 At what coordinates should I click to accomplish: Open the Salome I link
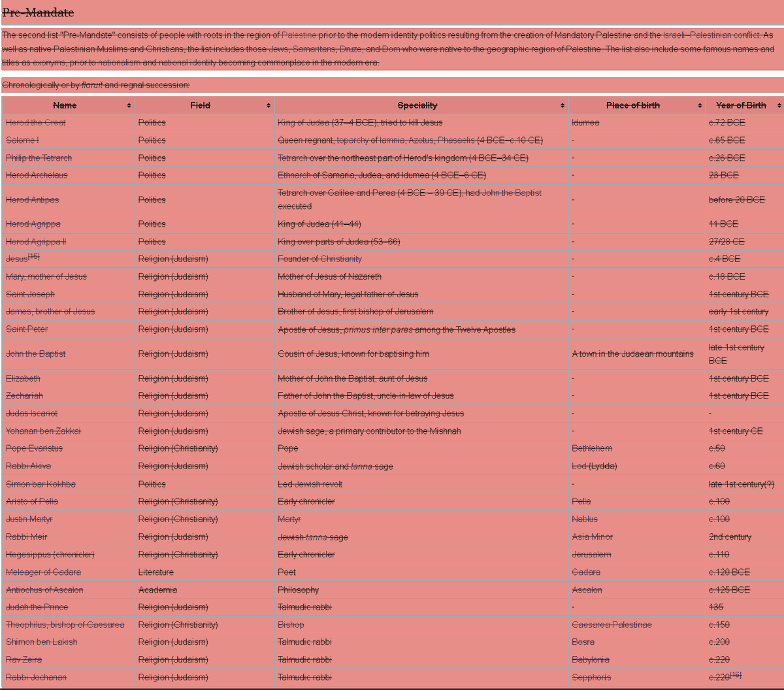22,140
